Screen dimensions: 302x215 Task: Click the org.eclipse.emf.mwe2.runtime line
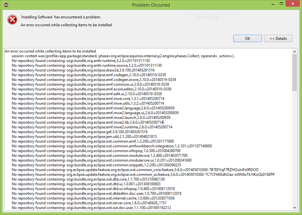92,127
